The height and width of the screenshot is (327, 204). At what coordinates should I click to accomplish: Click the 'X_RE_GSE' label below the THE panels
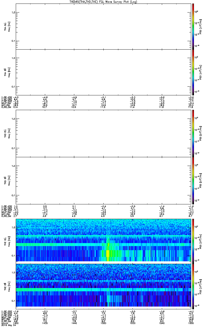pyautogui.click(x=6, y=311)
